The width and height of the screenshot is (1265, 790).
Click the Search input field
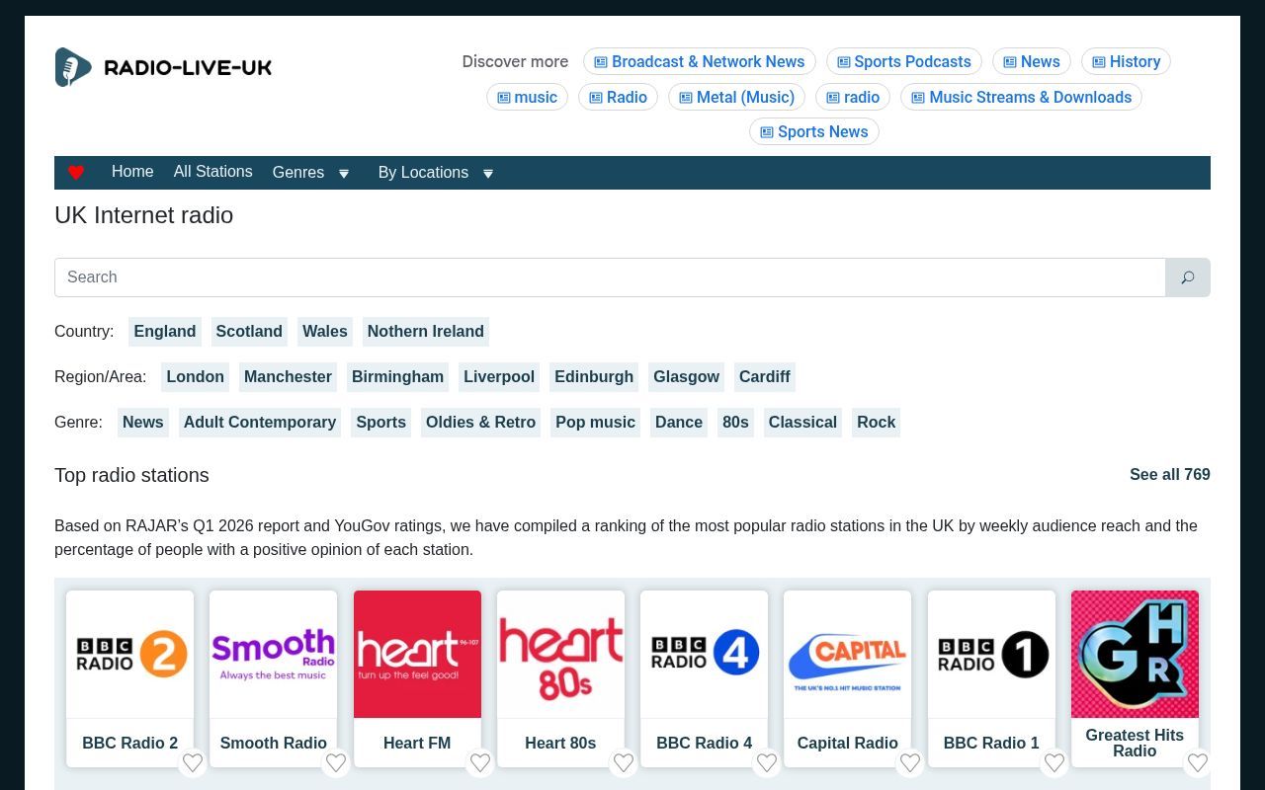(x=610, y=277)
